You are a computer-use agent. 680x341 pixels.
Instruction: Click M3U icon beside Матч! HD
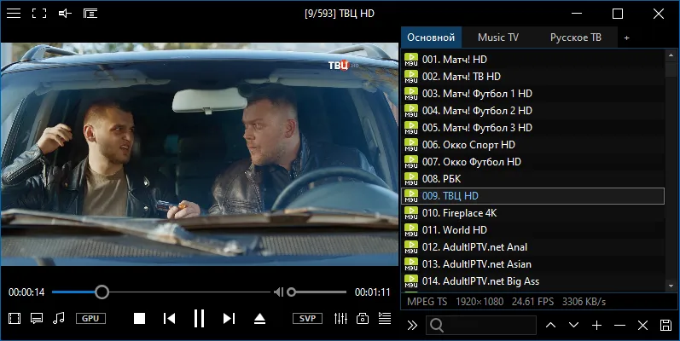coord(411,60)
